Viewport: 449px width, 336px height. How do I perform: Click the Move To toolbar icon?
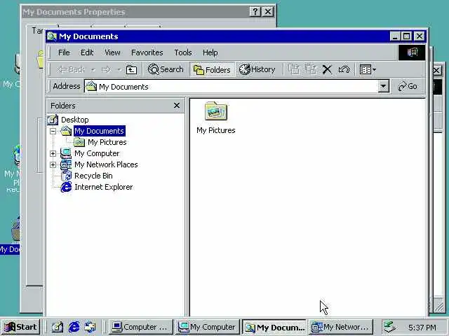click(294, 69)
